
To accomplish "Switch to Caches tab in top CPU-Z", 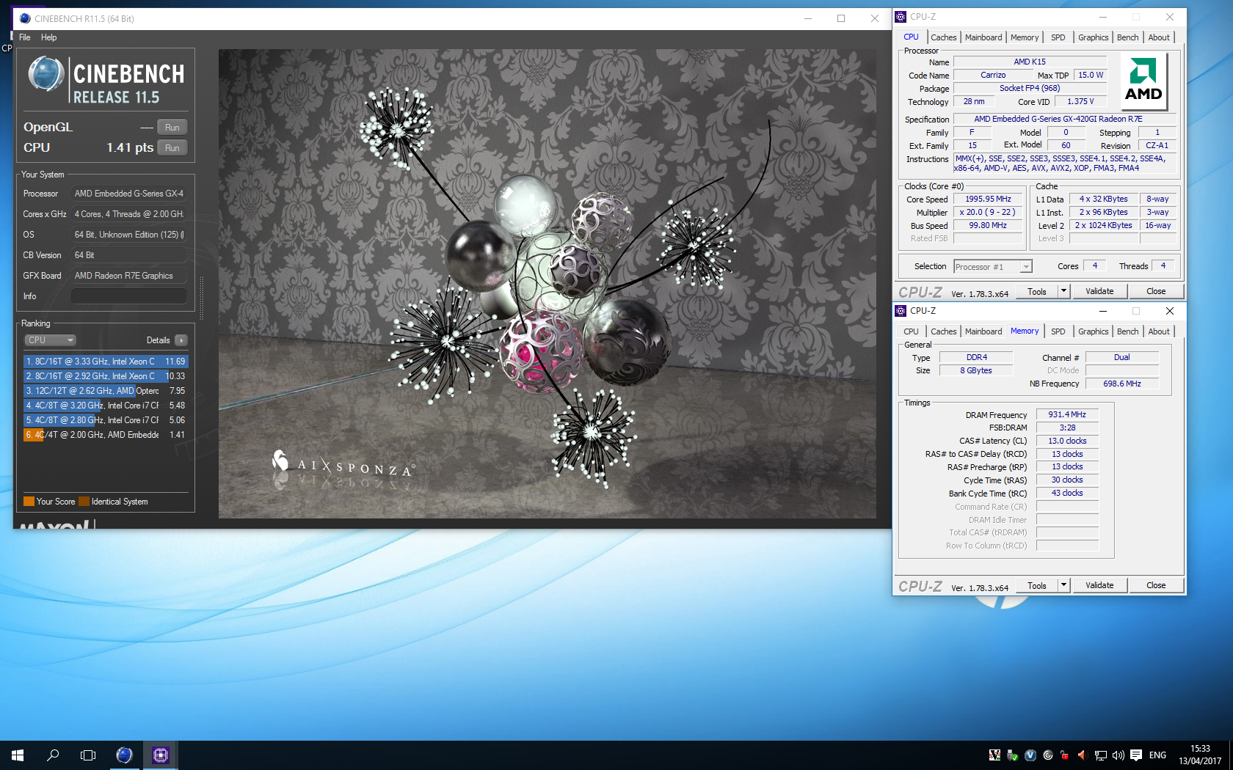I will point(943,37).
